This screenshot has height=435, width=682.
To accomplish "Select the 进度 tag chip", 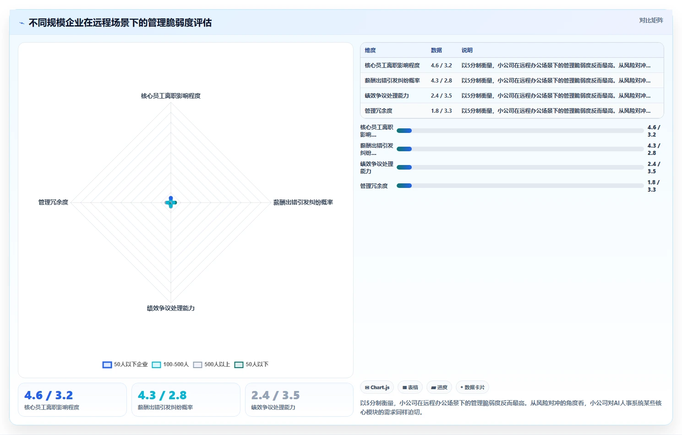I will (x=439, y=387).
